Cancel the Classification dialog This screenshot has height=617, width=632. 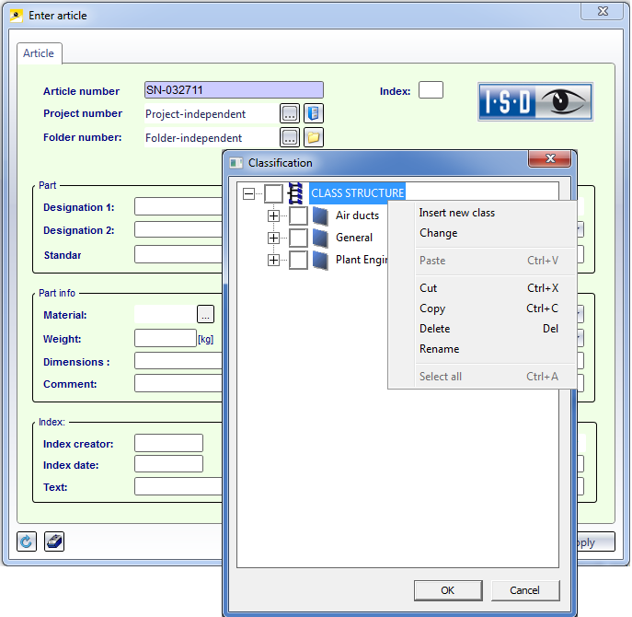tap(524, 590)
